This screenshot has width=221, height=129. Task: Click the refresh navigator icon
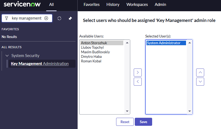(x=60, y=18)
